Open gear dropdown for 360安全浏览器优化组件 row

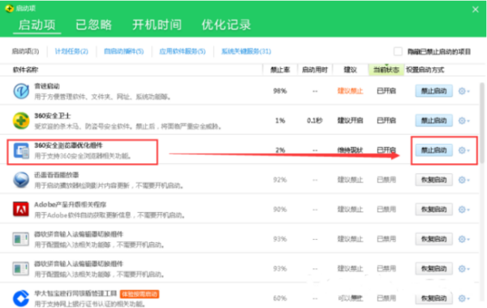[x=464, y=150]
